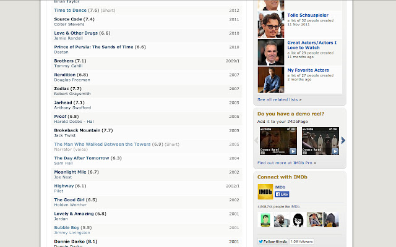Click the IMDb Facebook page name link
396x247 pixels.
click(280, 187)
